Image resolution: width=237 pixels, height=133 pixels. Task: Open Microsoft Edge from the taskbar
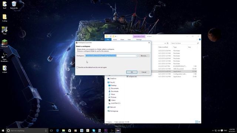point(57,130)
